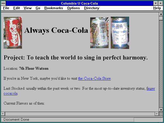Follow the Coca-Cola Store link
The width and height of the screenshot is (164, 123).
(94, 78)
